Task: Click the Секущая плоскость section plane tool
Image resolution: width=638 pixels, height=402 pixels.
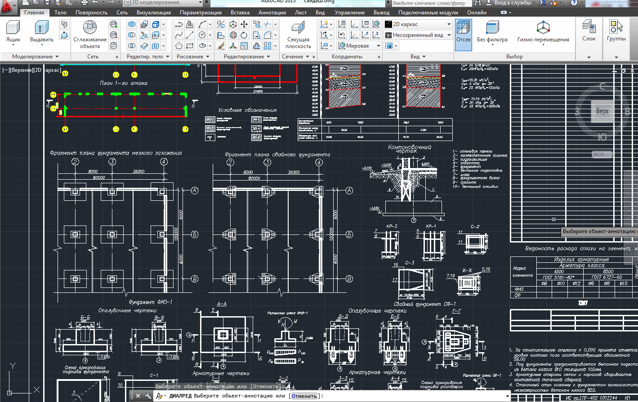Action: click(x=298, y=35)
